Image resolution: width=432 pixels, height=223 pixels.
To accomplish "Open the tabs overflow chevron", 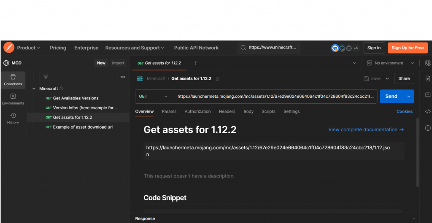I will click(x=354, y=63).
